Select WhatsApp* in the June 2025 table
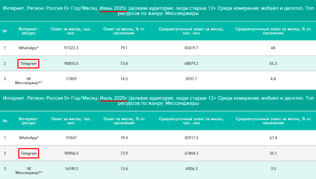316x179 pixels. tap(29, 48)
